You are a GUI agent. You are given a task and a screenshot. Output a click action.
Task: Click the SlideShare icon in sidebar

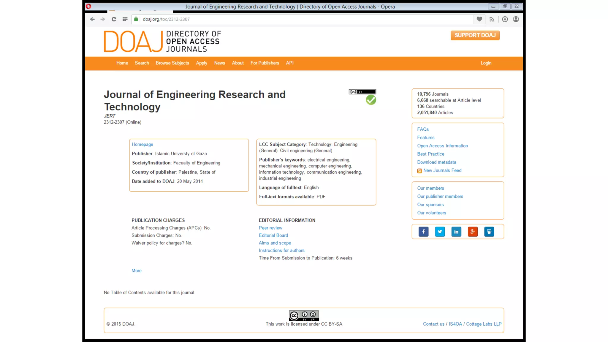pos(489,232)
